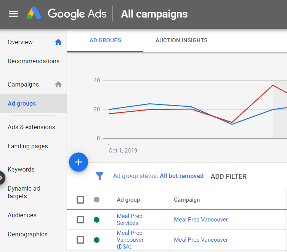Click ADD FILTER button

coord(228,177)
